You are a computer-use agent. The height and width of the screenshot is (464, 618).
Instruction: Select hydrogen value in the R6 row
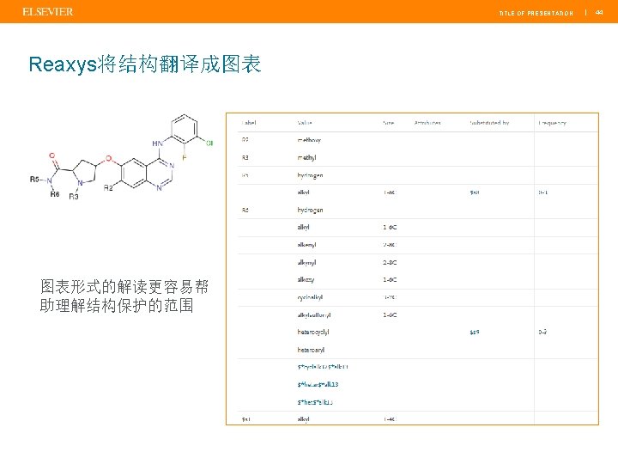click(310, 210)
